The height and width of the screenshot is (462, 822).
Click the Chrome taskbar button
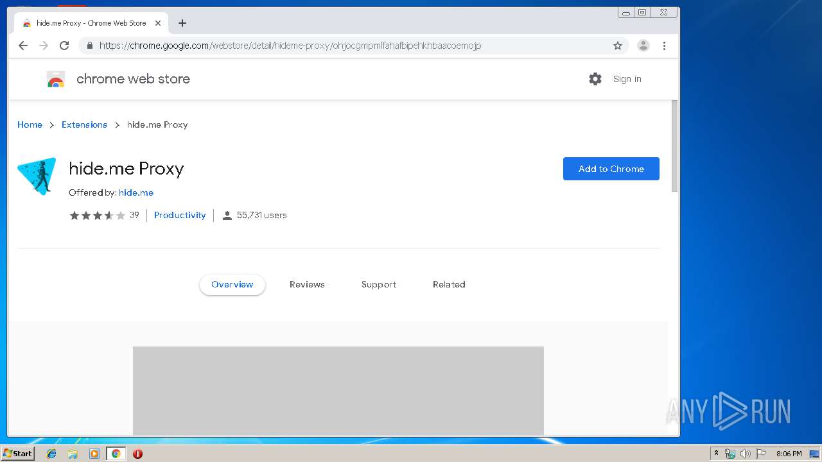116,454
